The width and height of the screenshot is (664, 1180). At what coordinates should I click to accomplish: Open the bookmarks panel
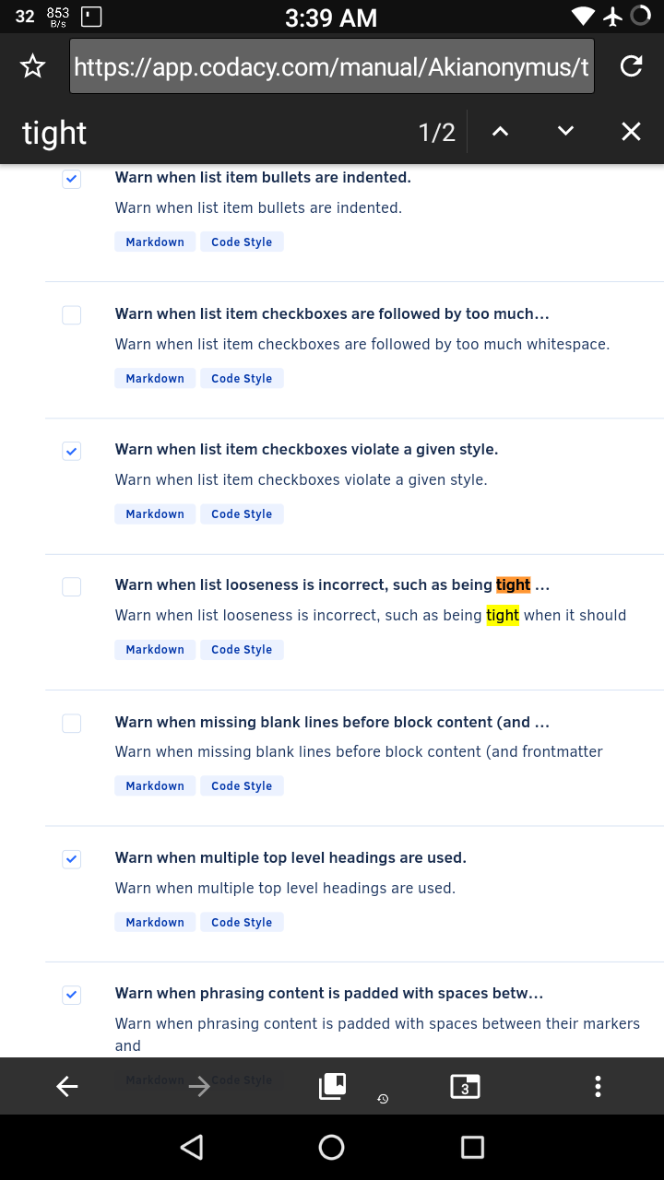click(331, 1086)
